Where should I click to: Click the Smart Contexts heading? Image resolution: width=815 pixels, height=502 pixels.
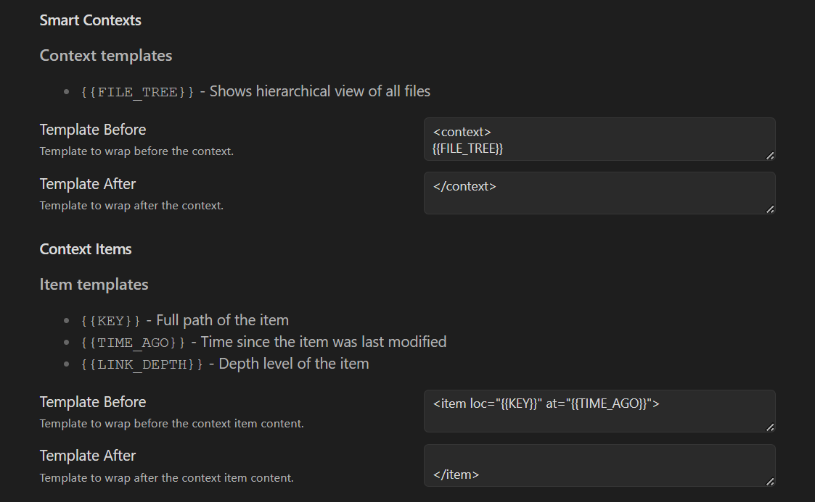(x=91, y=20)
